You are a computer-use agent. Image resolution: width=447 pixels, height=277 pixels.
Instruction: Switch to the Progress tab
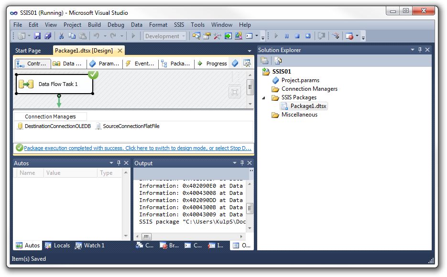[x=212, y=64]
